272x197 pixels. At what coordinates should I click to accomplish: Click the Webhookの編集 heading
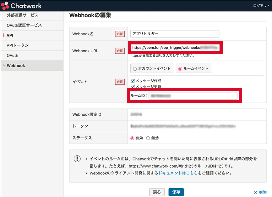point(90,15)
